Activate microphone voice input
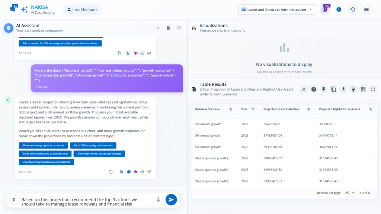381x214 pixels. click(158, 200)
